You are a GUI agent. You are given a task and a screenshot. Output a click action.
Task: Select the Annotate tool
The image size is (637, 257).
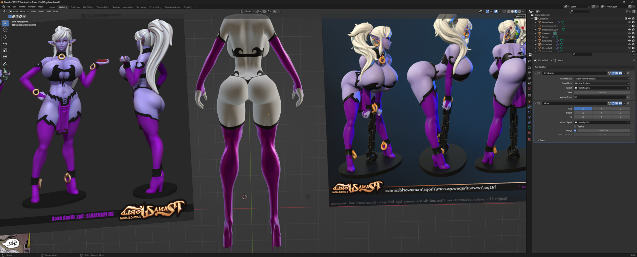pyautogui.click(x=5, y=64)
